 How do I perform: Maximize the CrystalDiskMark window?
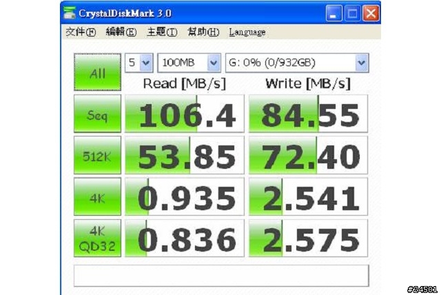(353, 12)
